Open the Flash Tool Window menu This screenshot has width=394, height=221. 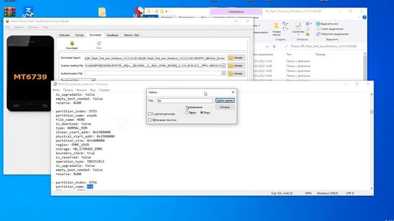33,27
